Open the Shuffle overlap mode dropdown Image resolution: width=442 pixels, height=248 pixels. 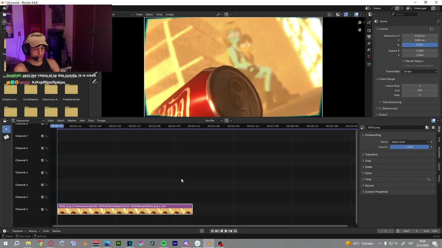click(x=214, y=121)
